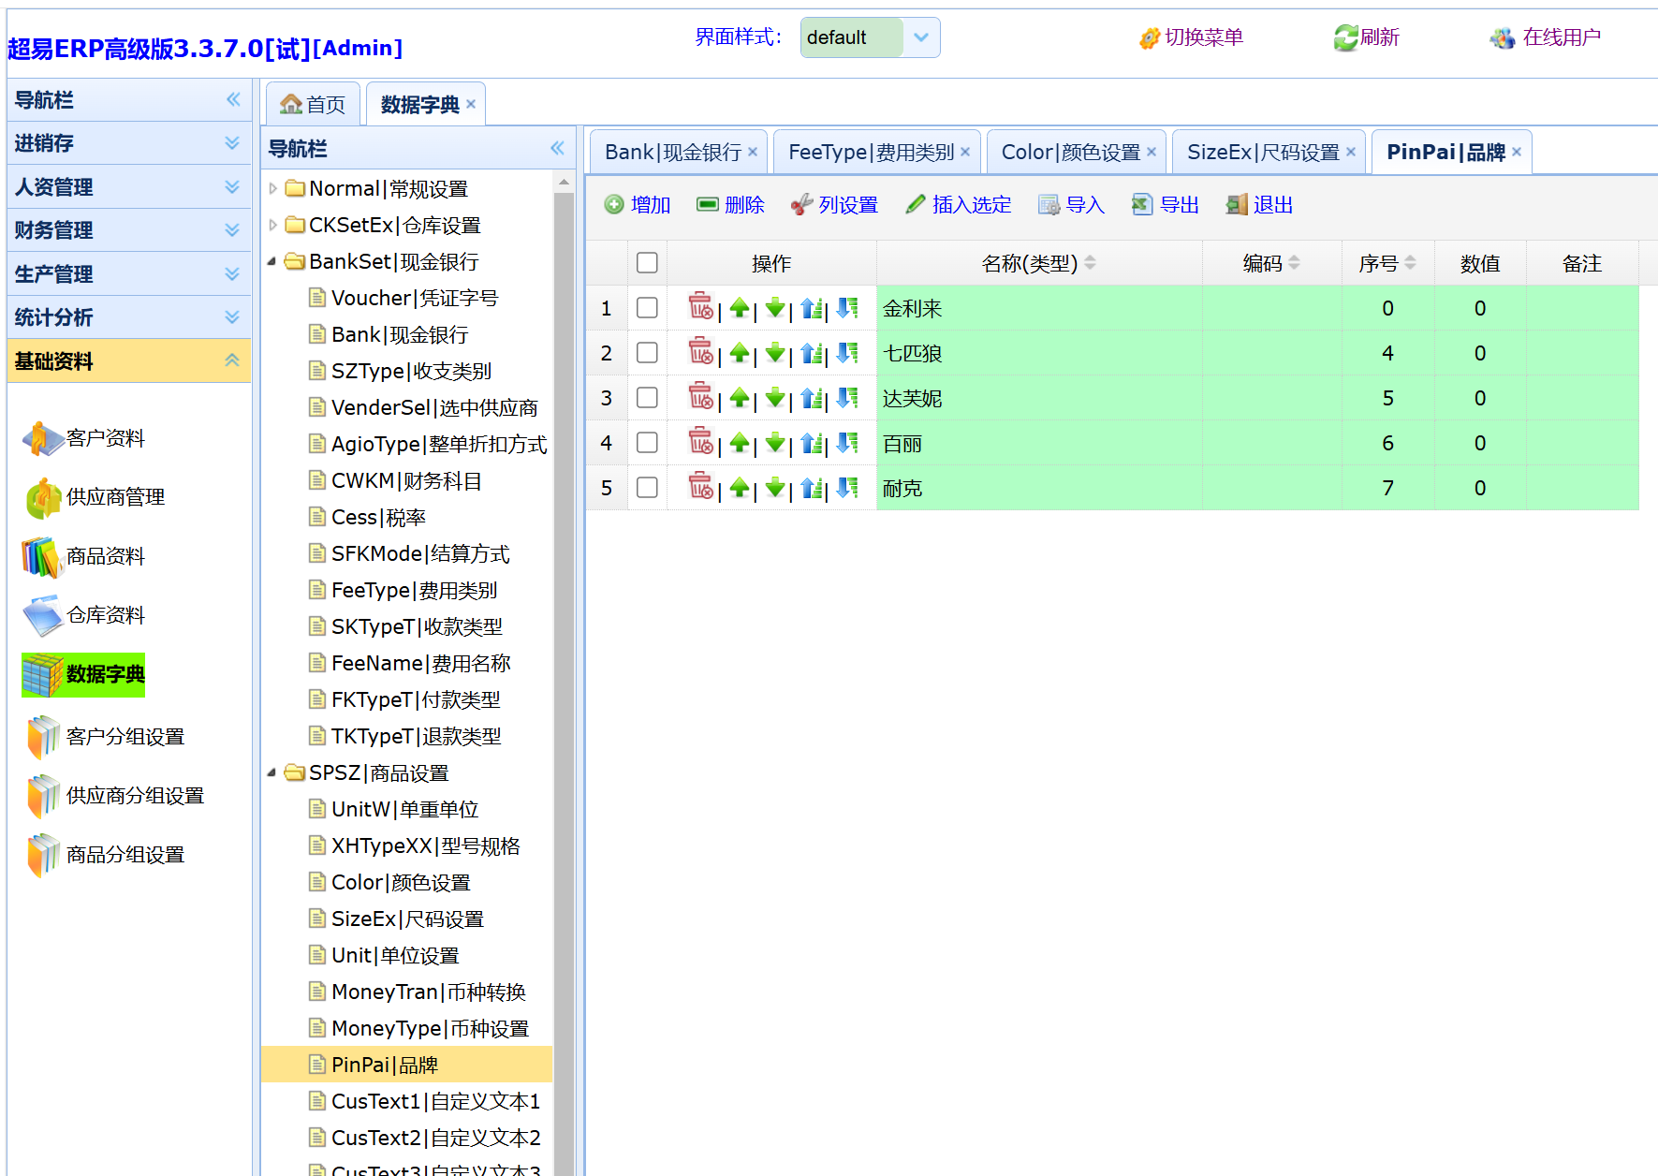Click the tree panel vertical scrollbar
Screen dimensions: 1658x1176
tap(564, 655)
